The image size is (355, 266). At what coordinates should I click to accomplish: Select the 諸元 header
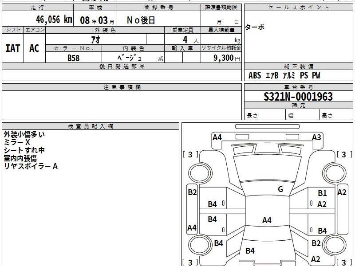coord(298,106)
